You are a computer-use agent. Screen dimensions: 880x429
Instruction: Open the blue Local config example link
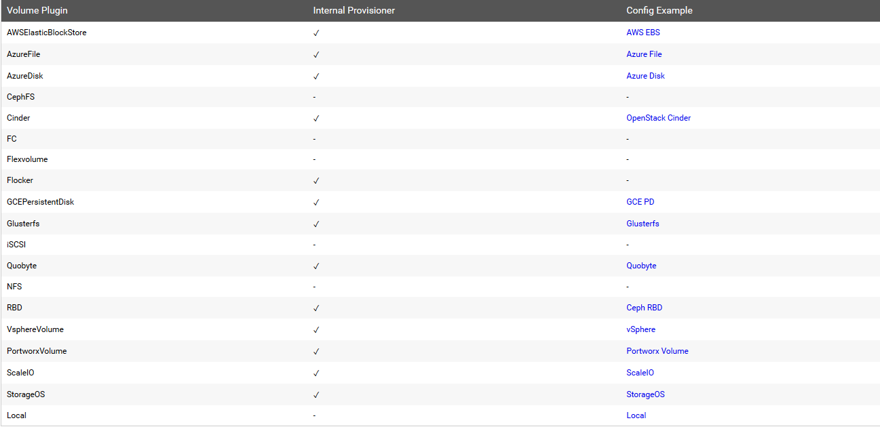(636, 415)
